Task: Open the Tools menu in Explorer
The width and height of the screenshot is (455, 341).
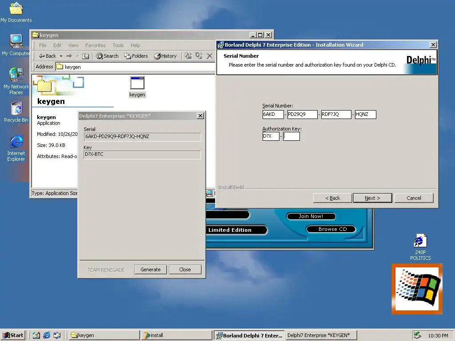Action: [118, 45]
